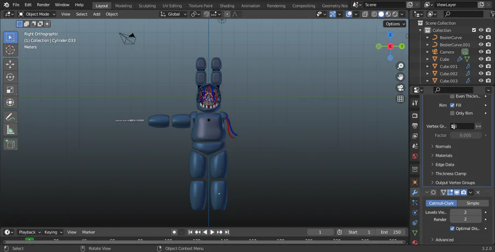Choose the Simple subdivision type
This screenshot has width=495, height=252.
click(x=472, y=203)
